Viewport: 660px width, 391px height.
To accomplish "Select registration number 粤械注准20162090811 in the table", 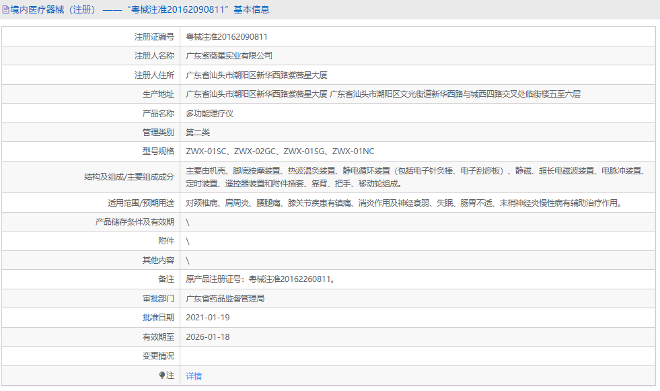I will point(227,37).
